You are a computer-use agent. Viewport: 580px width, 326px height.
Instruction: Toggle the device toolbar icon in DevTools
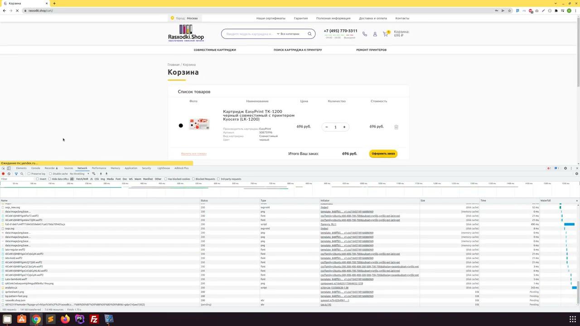[x=9, y=168]
